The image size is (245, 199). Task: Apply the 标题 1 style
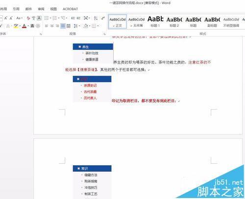coord(155,22)
